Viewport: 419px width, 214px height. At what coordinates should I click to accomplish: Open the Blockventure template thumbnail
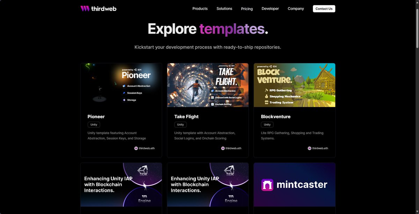coord(294,85)
